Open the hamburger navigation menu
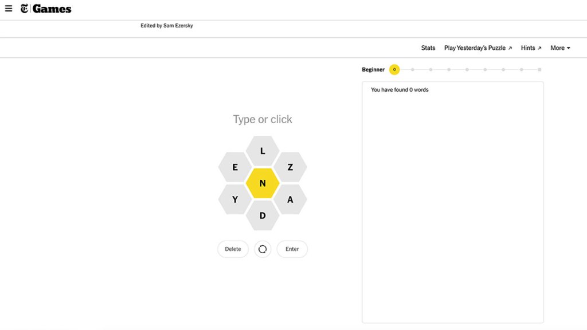 [x=9, y=9]
